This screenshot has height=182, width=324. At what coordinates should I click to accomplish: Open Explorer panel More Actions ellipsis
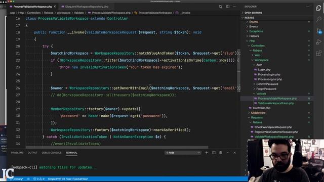(308, 7)
